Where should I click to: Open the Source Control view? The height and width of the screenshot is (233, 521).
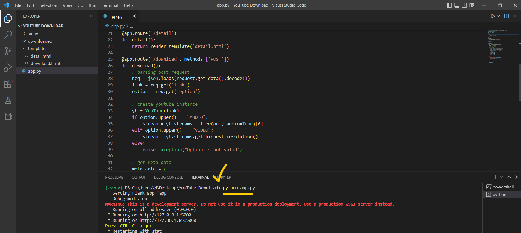[8, 51]
